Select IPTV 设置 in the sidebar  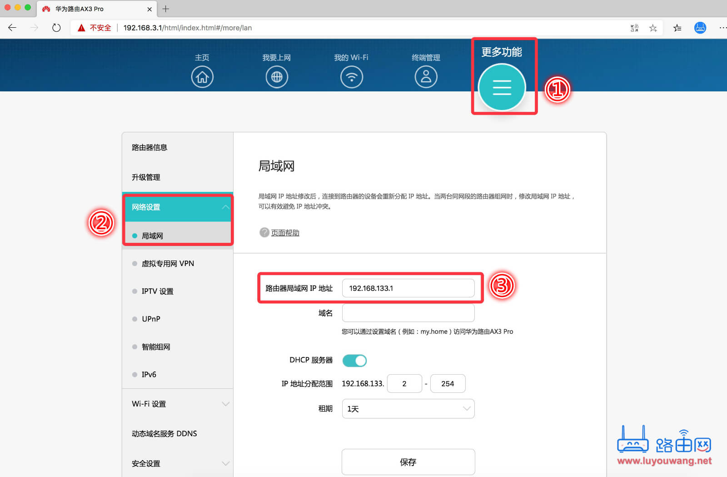pos(157,291)
